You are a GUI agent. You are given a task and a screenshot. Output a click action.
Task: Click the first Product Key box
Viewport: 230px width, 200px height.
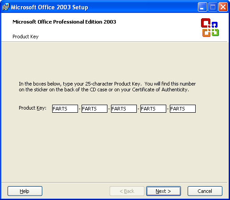click(65, 109)
